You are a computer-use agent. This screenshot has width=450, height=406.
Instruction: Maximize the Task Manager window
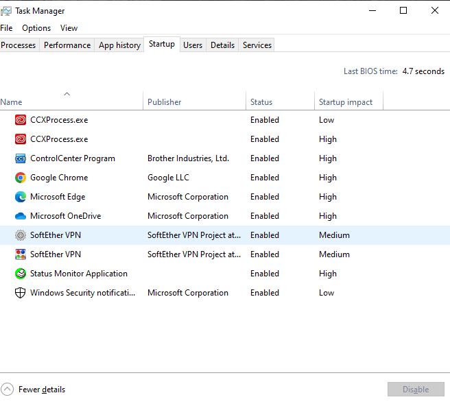[x=403, y=10]
